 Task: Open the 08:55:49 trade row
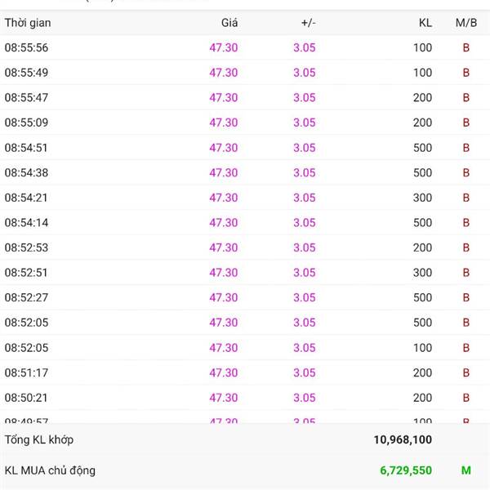click(x=245, y=73)
